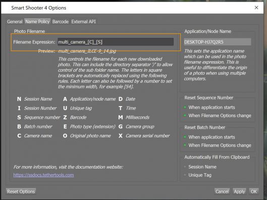Click the Photo Filename group heading
The height and width of the screenshot is (200, 267).
[x=29, y=31]
